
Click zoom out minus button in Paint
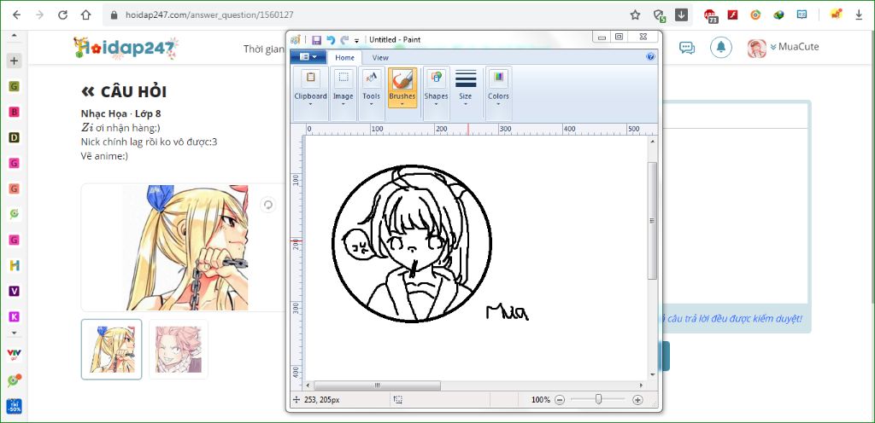pyautogui.click(x=560, y=400)
